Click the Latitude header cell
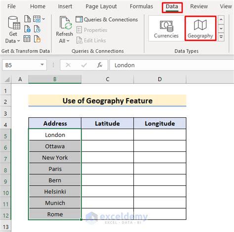Image resolution: width=234 pixels, height=232 pixels. click(107, 123)
